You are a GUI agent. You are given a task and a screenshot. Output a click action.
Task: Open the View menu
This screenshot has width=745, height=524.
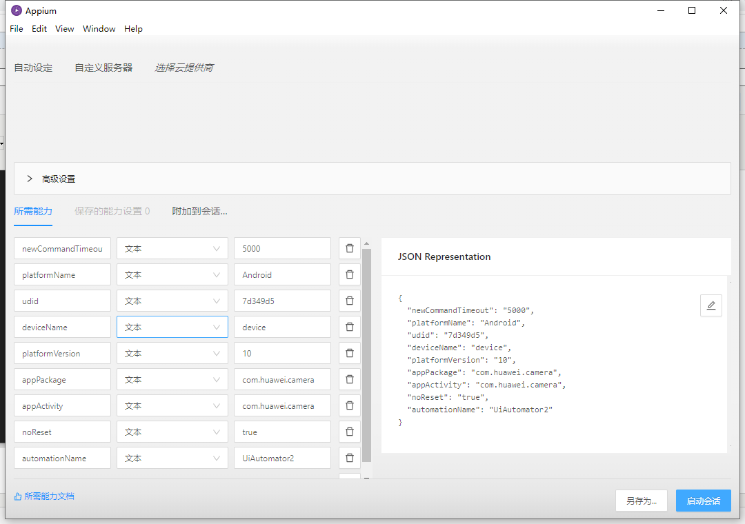pos(64,28)
